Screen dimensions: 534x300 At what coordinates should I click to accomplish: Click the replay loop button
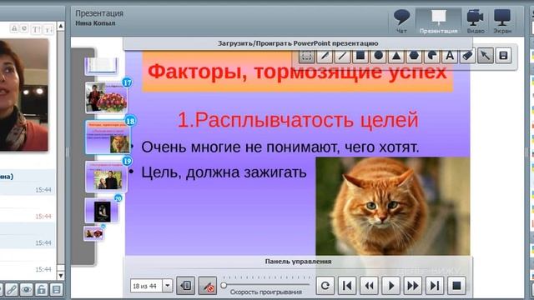(325, 286)
